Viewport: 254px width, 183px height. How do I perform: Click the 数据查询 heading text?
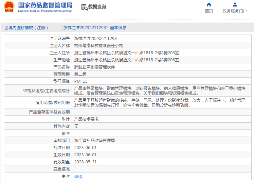[x=97, y=7]
